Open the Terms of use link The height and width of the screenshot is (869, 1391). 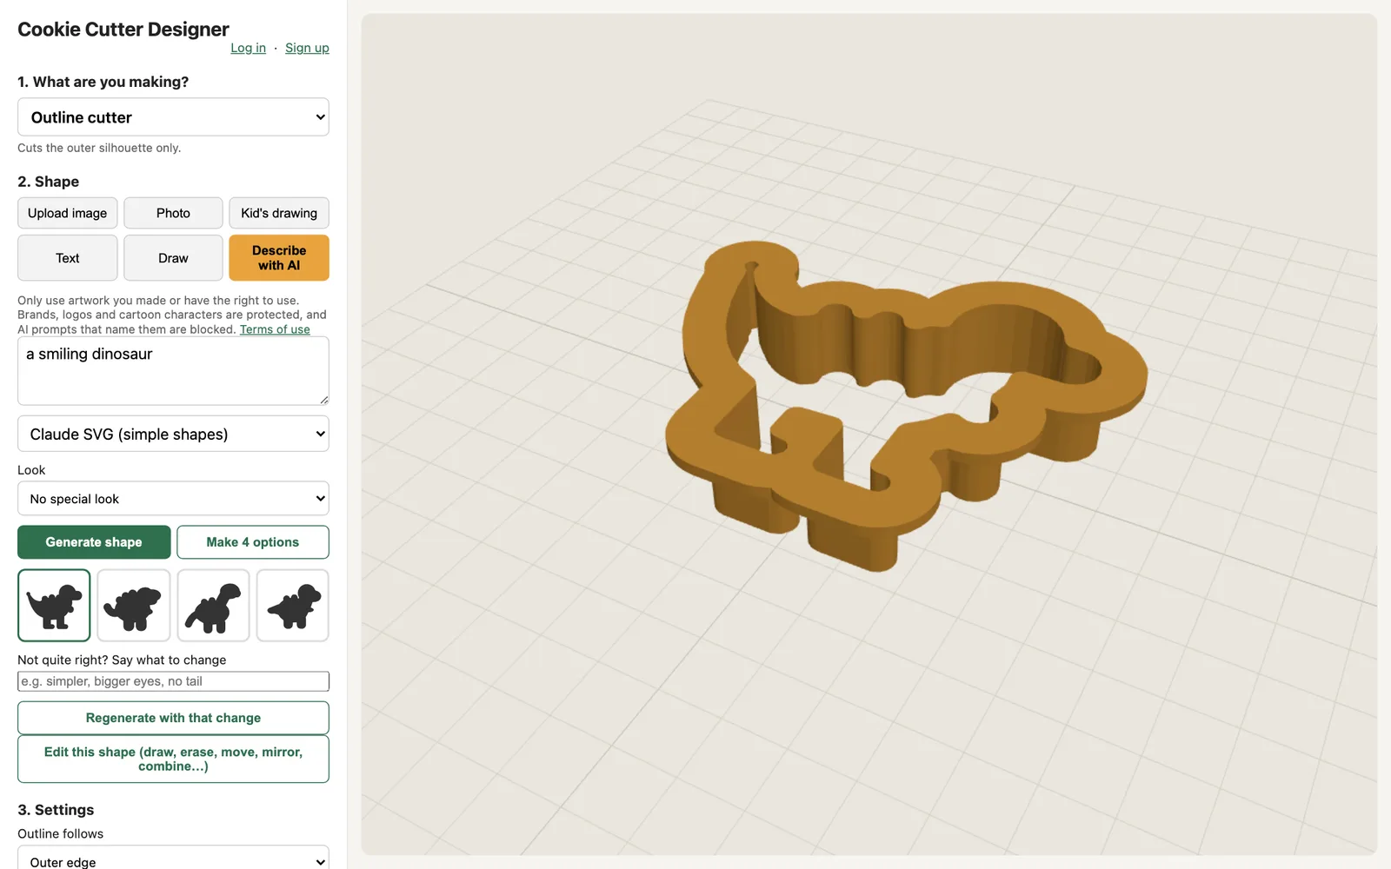[x=275, y=329]
